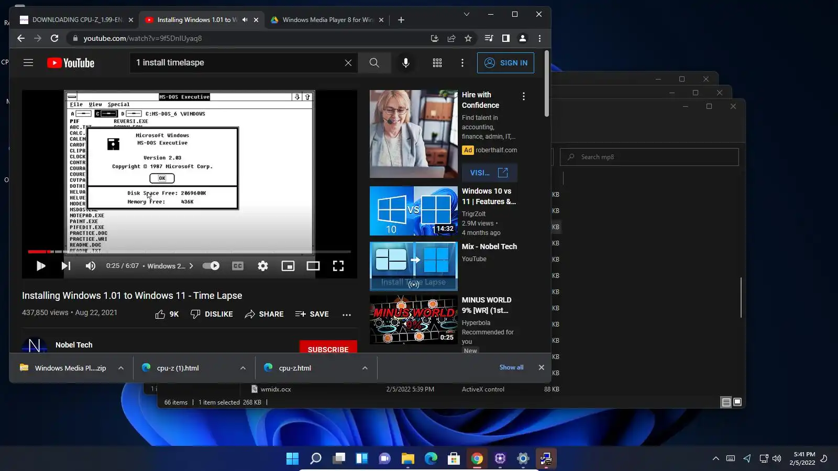Switch File Explorer to details view

click(726, 402)
